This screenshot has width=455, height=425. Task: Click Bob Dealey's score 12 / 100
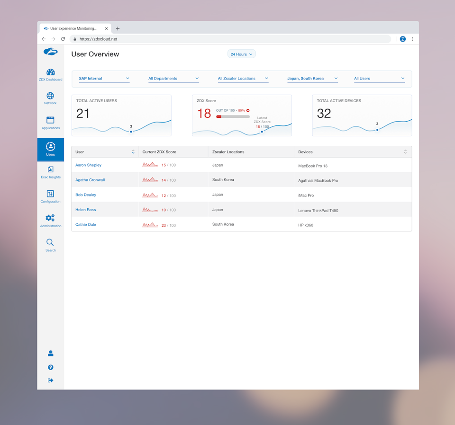coord(169,195)
